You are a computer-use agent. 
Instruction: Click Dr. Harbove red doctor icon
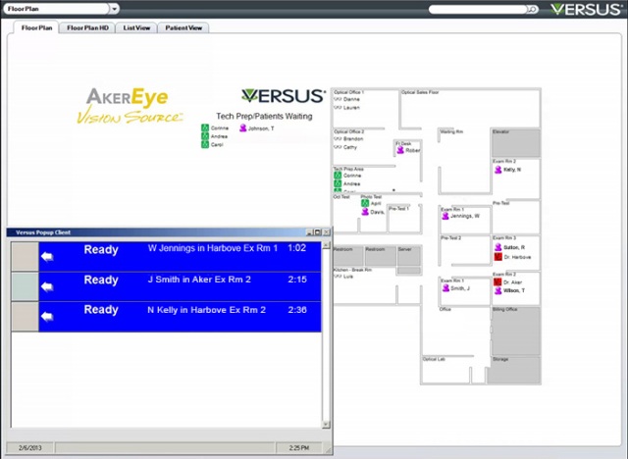pyautogui.click(x=497, y=257)
